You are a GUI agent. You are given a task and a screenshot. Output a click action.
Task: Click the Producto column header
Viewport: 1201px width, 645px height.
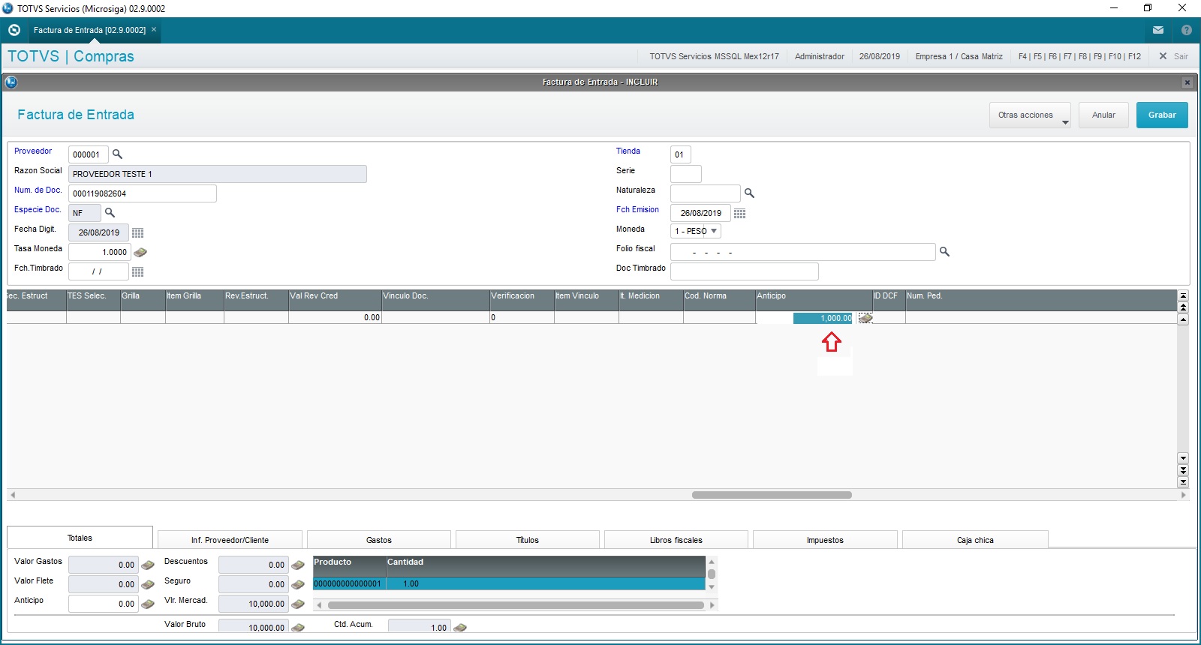pos(349,566)
